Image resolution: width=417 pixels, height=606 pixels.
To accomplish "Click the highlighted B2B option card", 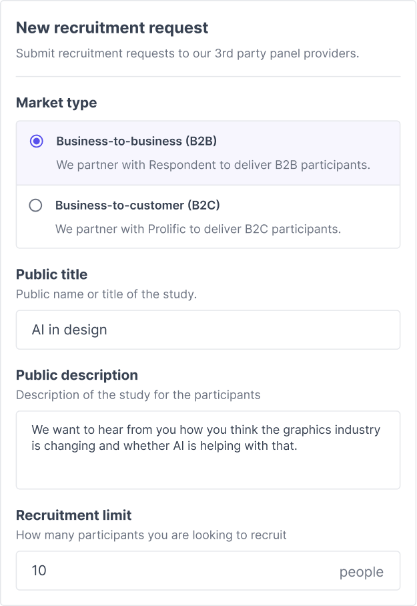I will coord(200,152).
